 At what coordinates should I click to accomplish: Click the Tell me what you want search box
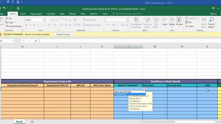[127, 14]
